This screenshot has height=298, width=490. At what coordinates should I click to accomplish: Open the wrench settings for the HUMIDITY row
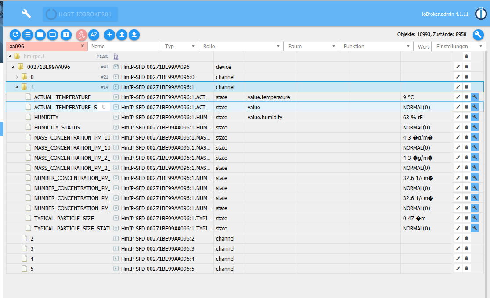click(475, 117)
